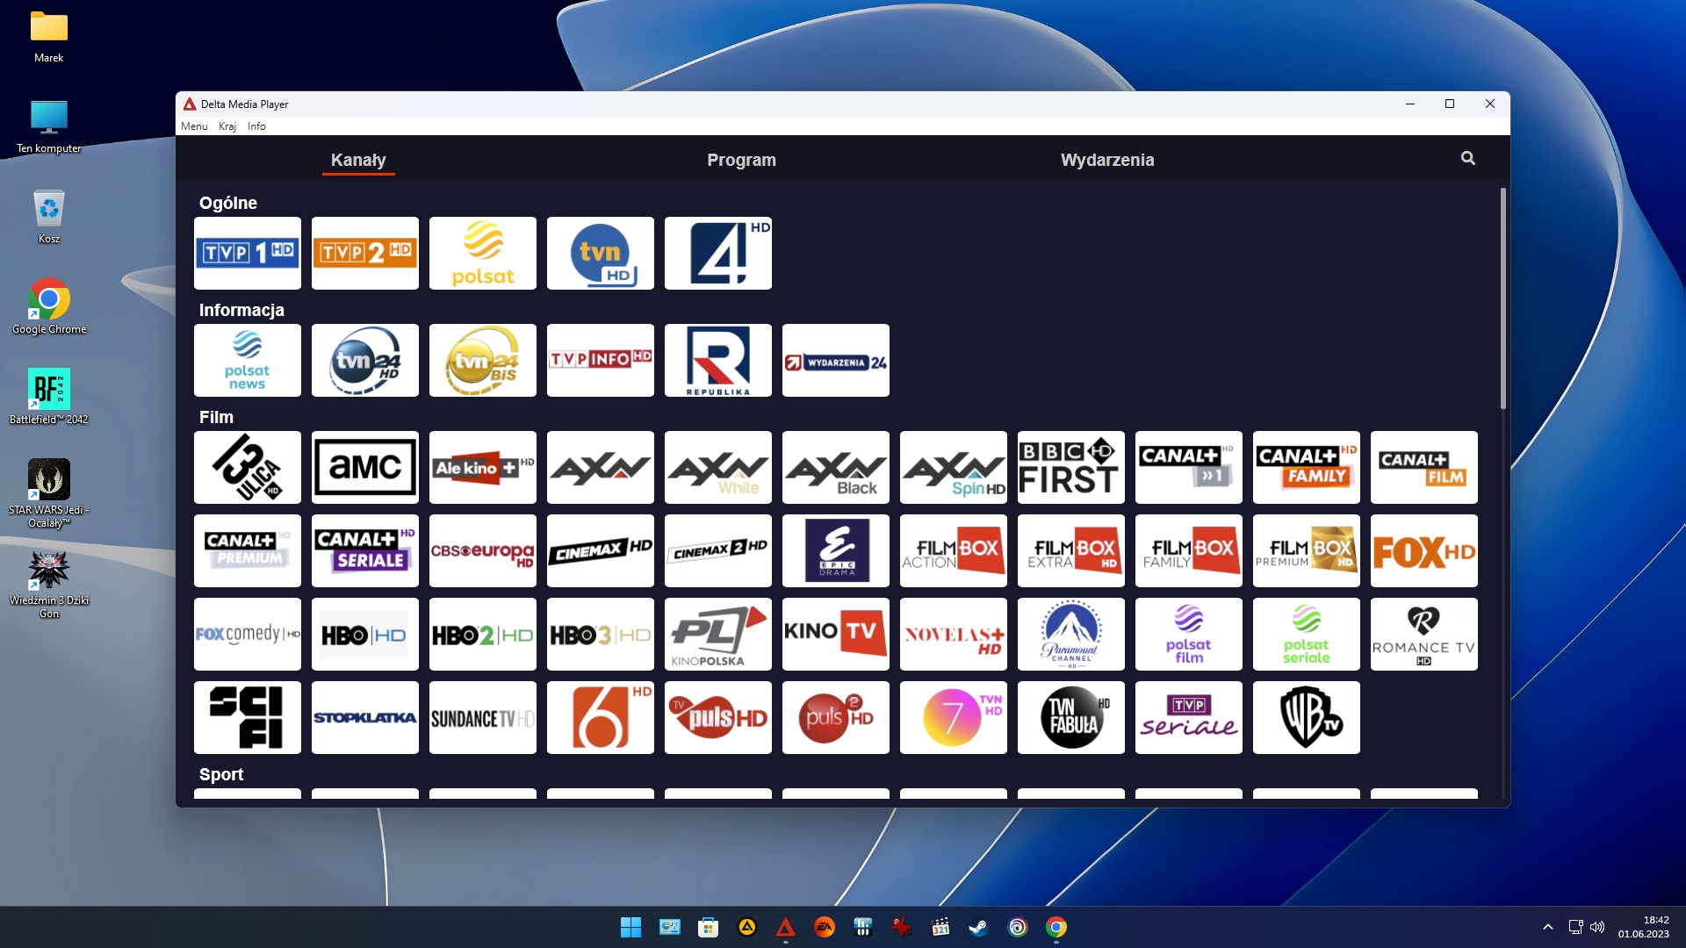Open the TV4 HD channel tile
1686x948 pixels.
(x=718, y=253)
